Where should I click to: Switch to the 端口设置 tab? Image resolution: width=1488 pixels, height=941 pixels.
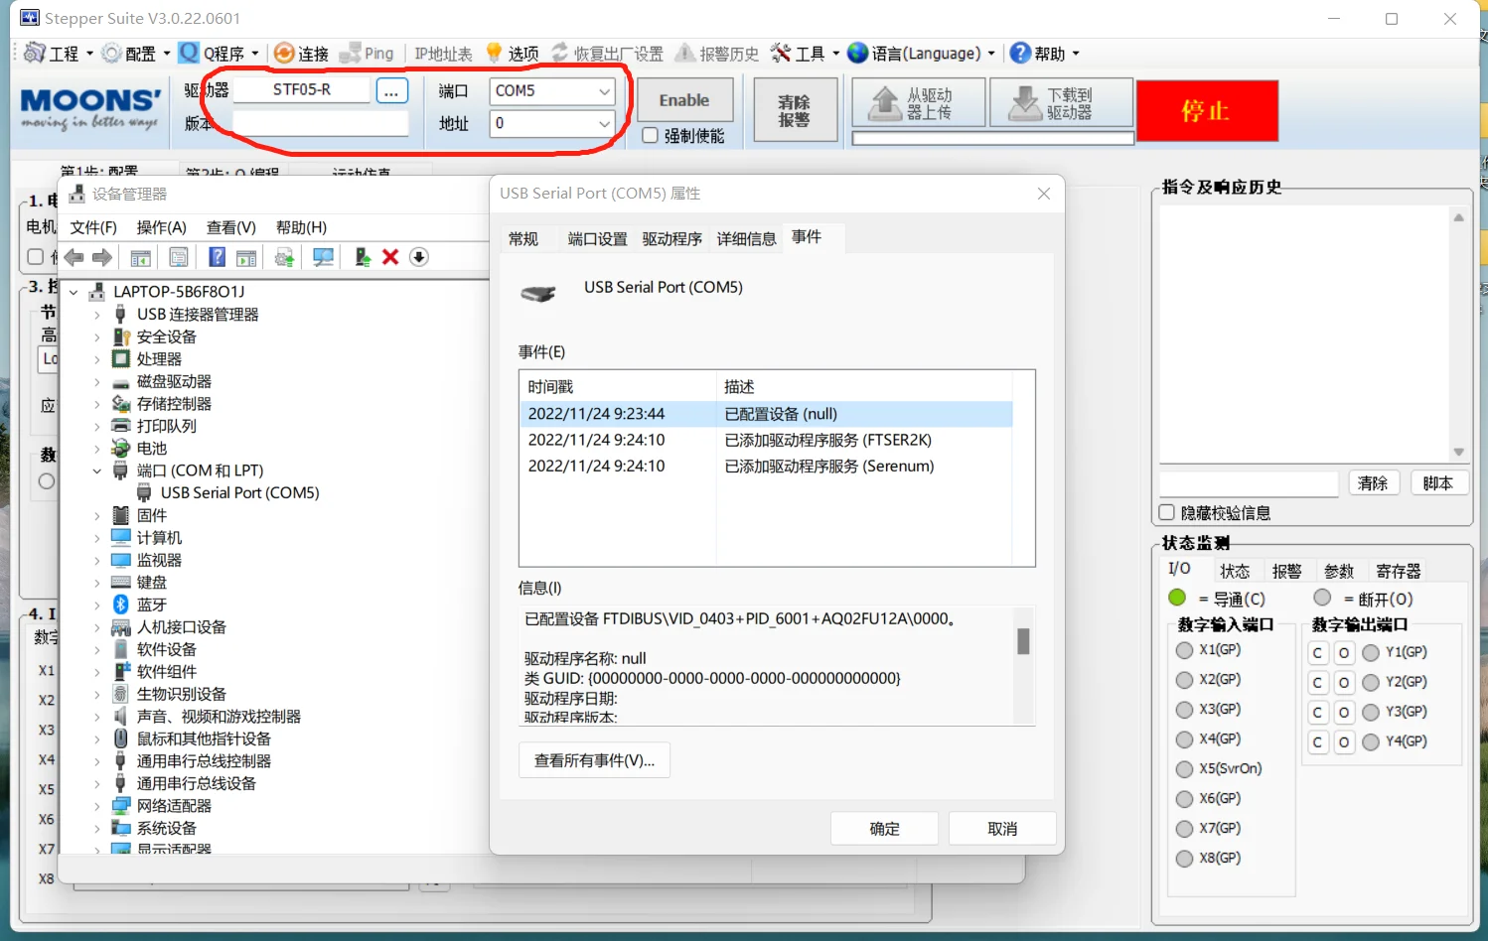click(x=597, y=239)
